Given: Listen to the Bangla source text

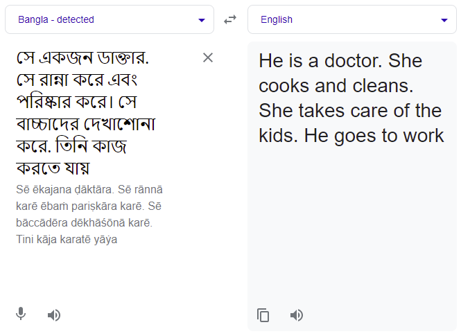Looking at the screenshot, I should pyautogui.click(x=54, y=315).
